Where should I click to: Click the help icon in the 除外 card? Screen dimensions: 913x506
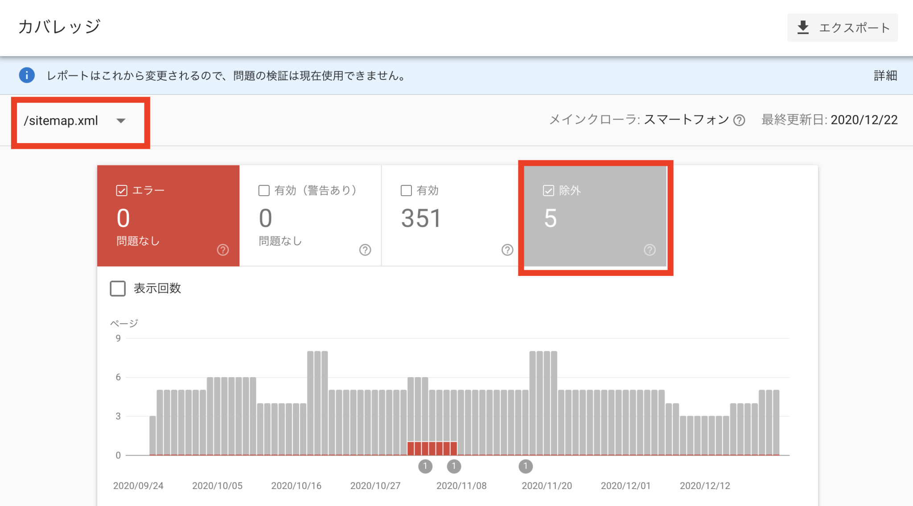[x=650, y=250]
